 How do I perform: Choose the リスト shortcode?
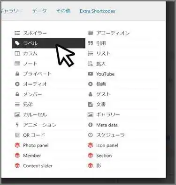coord(122,54)
